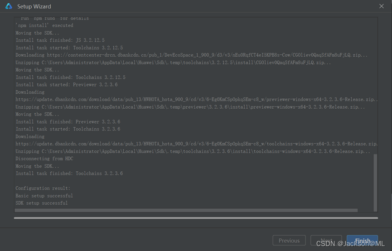Click 'Install task finished: Toolchains 3.2.12.5' line
This screenshot has width=392, height=251.
tap(71, 77)
